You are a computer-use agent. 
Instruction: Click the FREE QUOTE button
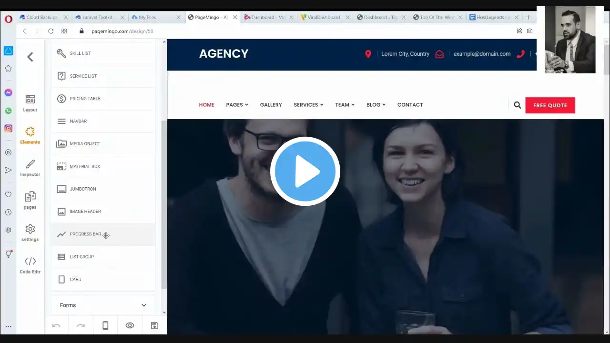pyautogui.click(x=550, y=105)
